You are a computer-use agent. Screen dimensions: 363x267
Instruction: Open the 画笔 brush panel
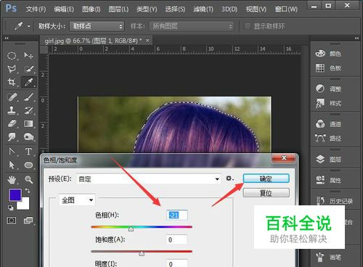tap(328, 258)
